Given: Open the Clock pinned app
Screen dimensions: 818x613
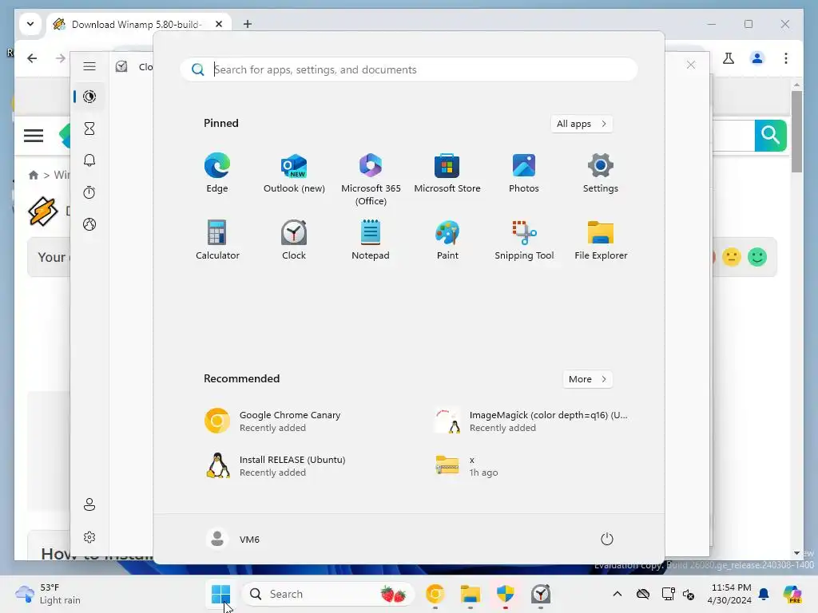Looking at the screenshot, I should point(294,239).
